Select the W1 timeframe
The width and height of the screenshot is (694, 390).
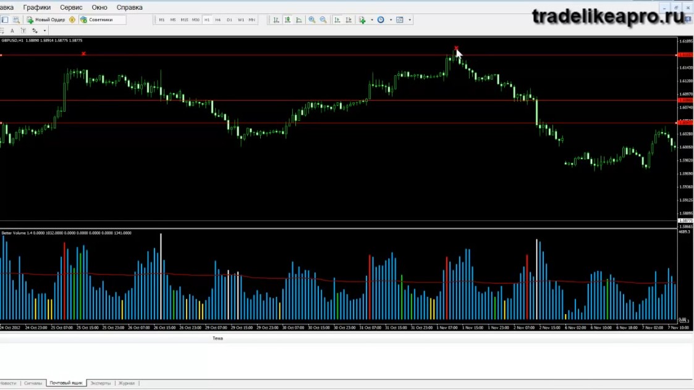pyautogui.click(x=241, y=20)
